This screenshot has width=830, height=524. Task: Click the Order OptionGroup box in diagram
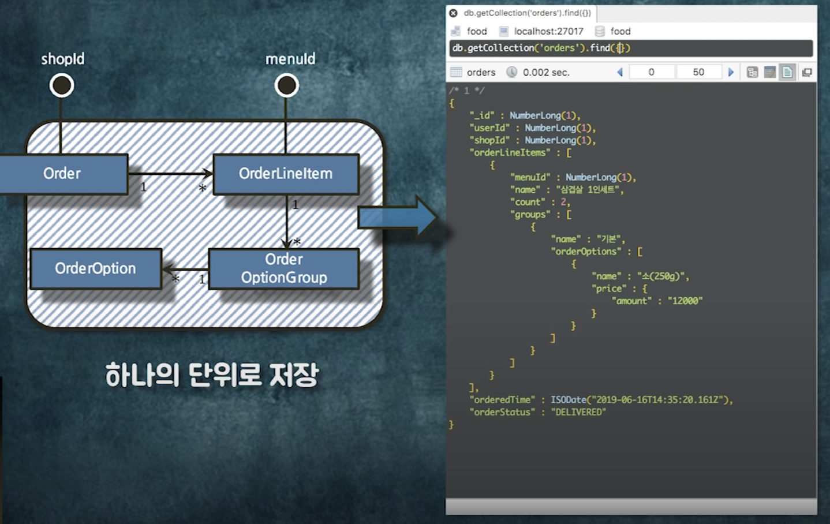coord(284,268)
